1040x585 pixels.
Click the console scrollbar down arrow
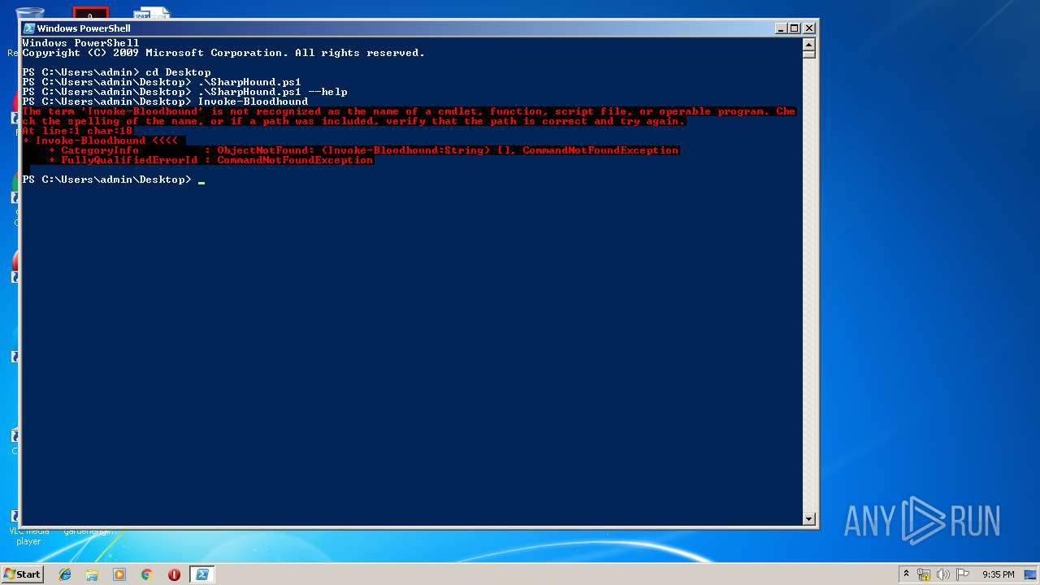pyautogui.click(x=808, y=519)
